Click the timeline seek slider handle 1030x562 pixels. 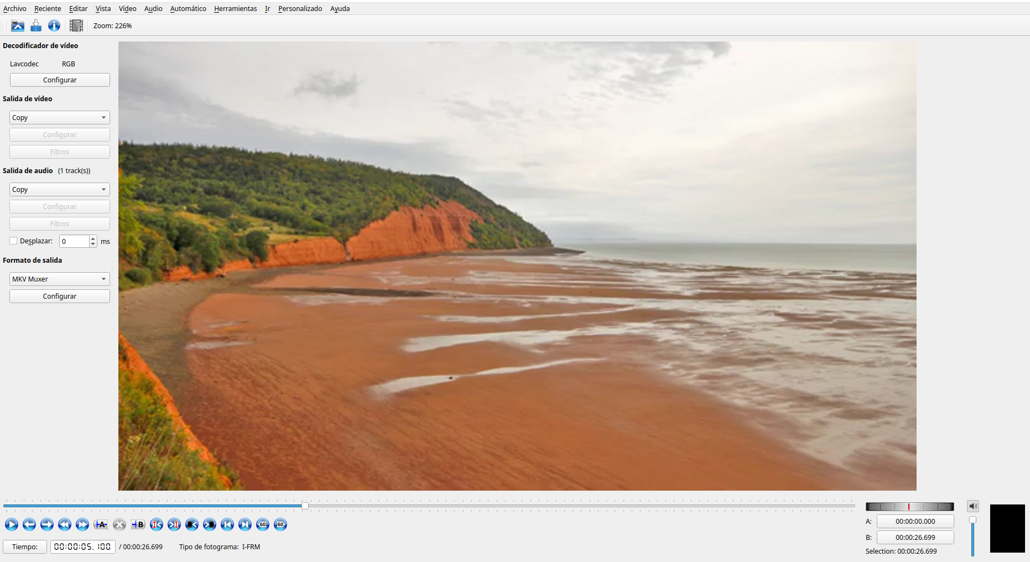pos(305,506)
